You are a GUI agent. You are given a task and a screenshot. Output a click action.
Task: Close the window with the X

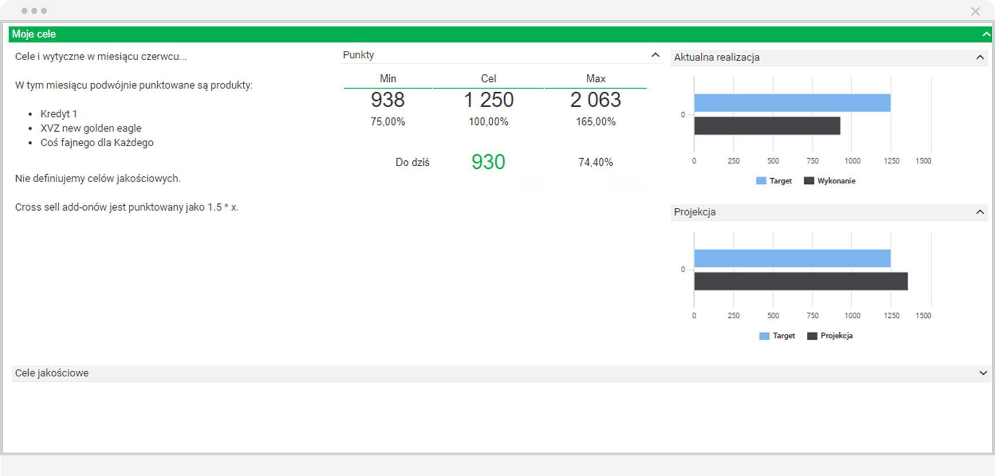pos(975,11)
